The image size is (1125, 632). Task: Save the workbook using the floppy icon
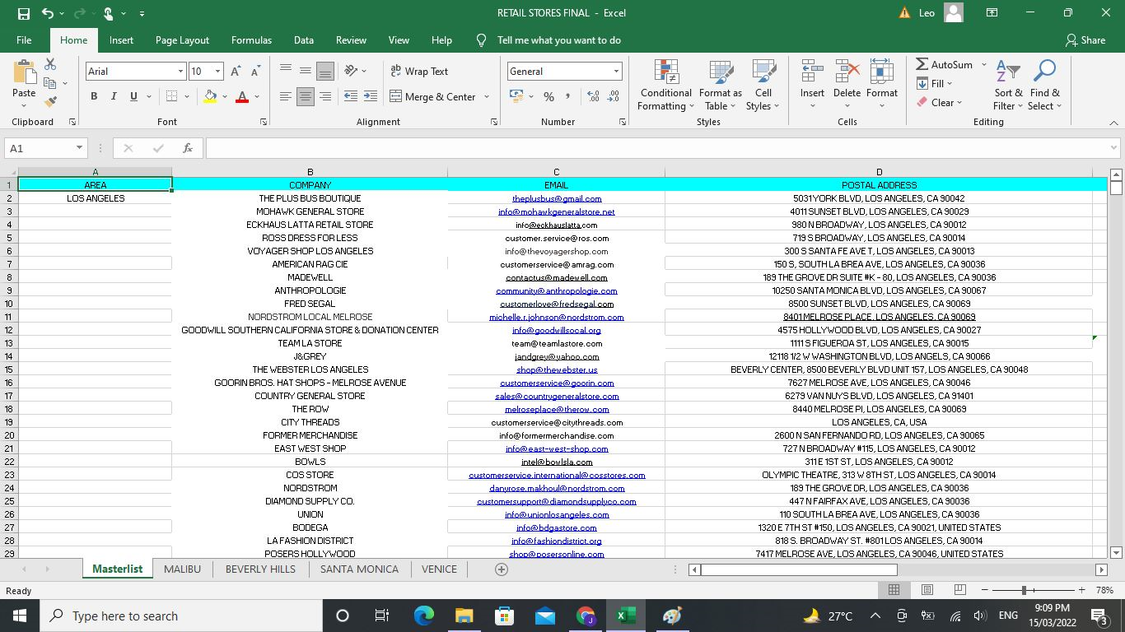point(23,13)
